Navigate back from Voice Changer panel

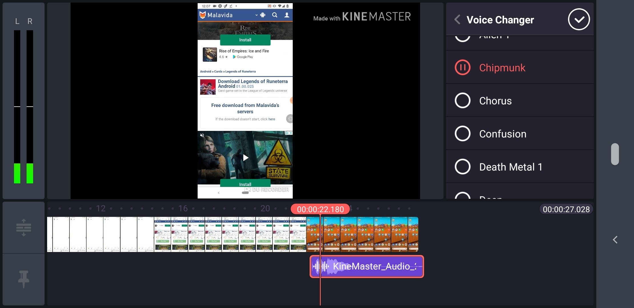point(457,19)
